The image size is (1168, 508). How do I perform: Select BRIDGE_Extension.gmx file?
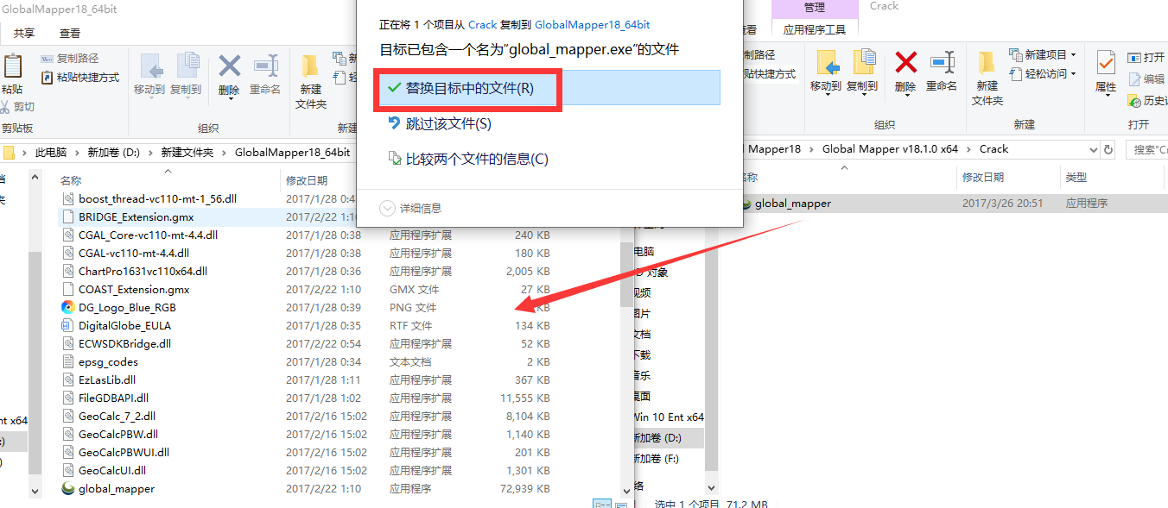tap(136, 217)
